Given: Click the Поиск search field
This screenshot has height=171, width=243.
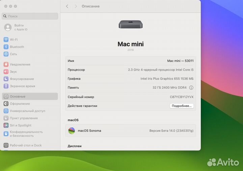Looking at the screenshot, I should [30, 16].
